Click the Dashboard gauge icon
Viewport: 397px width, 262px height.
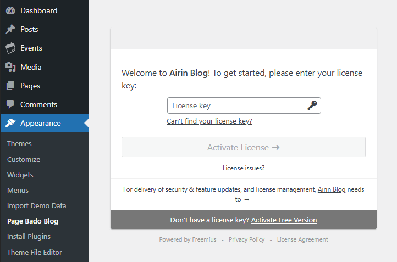point(10,10)
